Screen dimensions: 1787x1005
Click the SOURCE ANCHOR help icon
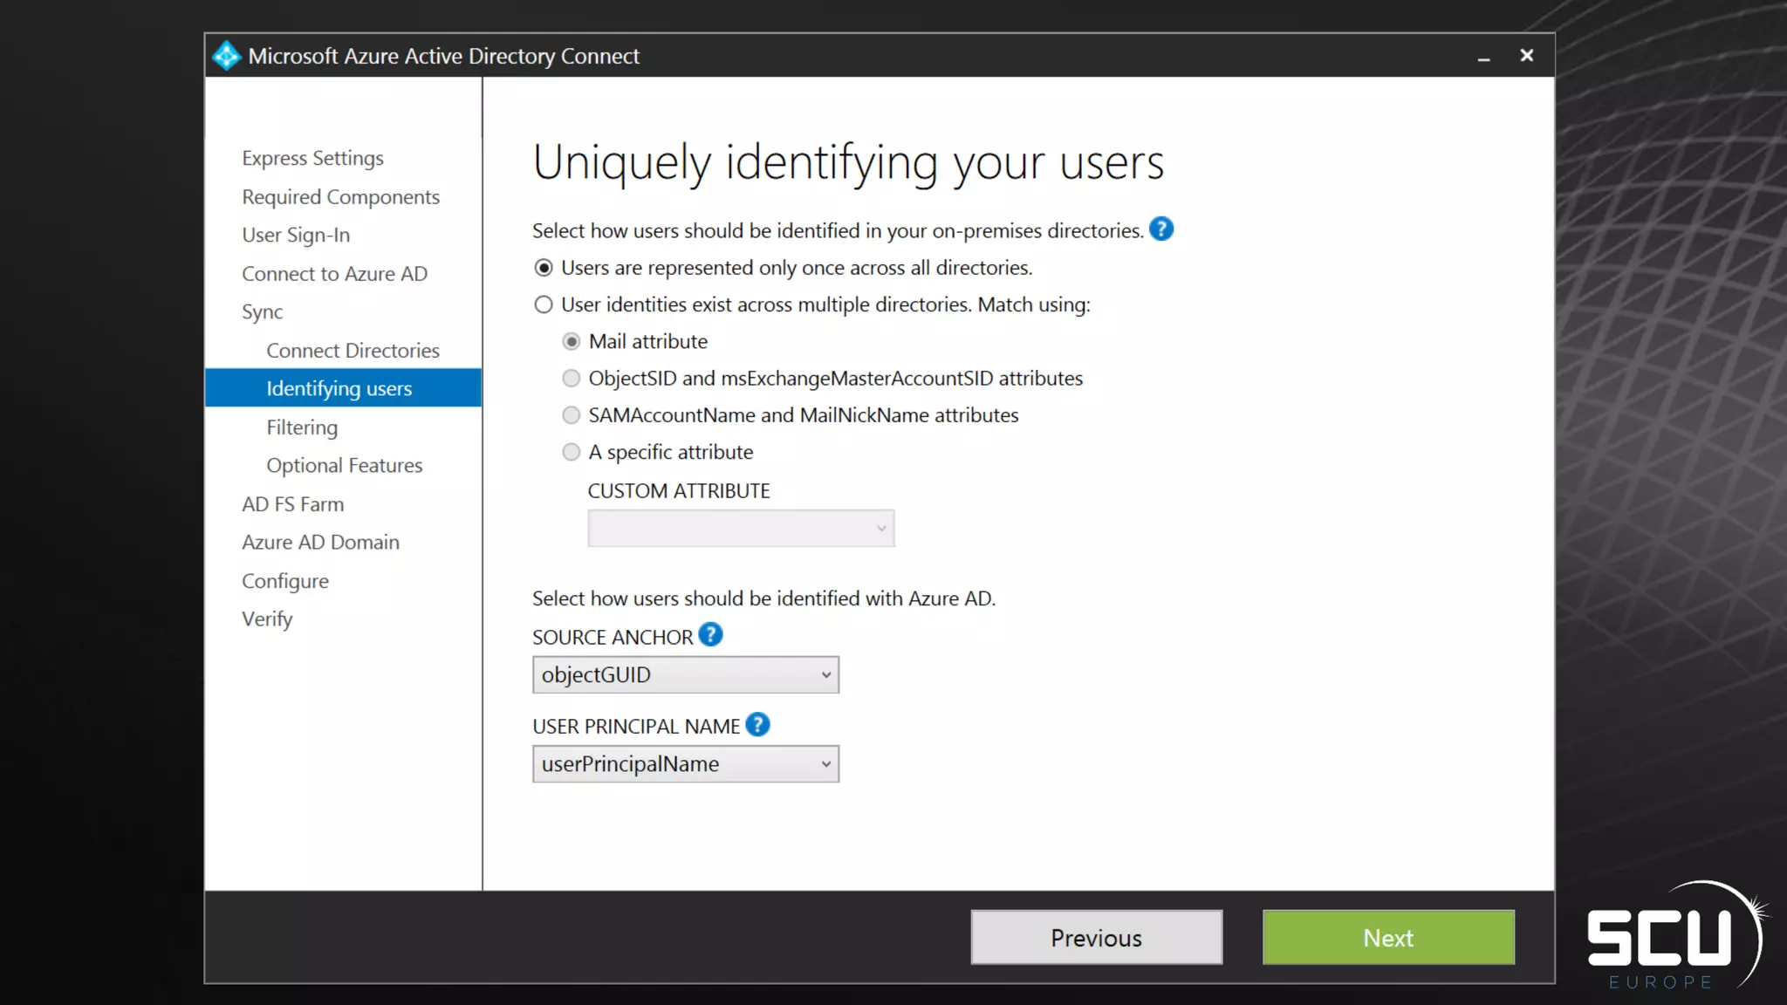710,635
